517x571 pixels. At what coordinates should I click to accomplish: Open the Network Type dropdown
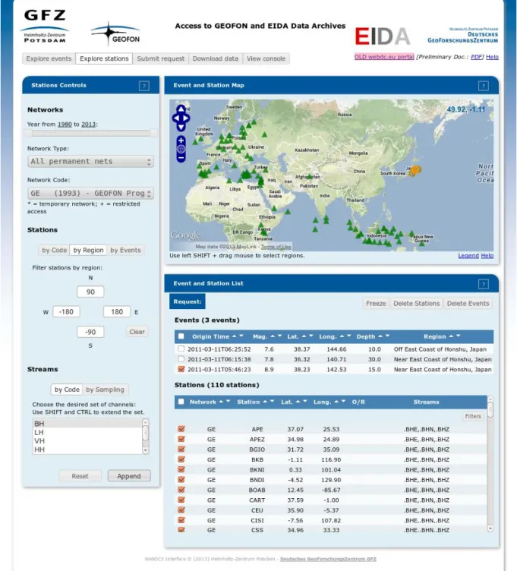click(x=90, y=161)
